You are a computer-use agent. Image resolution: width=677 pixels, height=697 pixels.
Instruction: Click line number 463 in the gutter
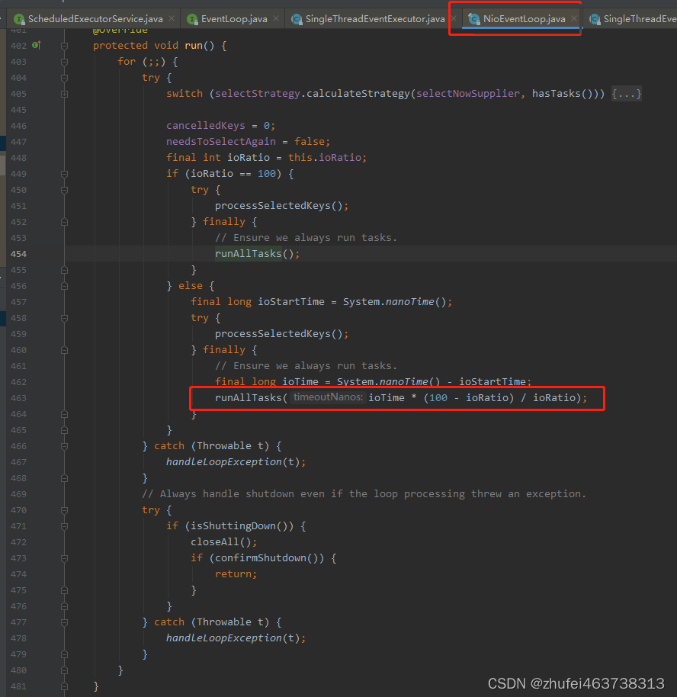[x=18, y=398]
